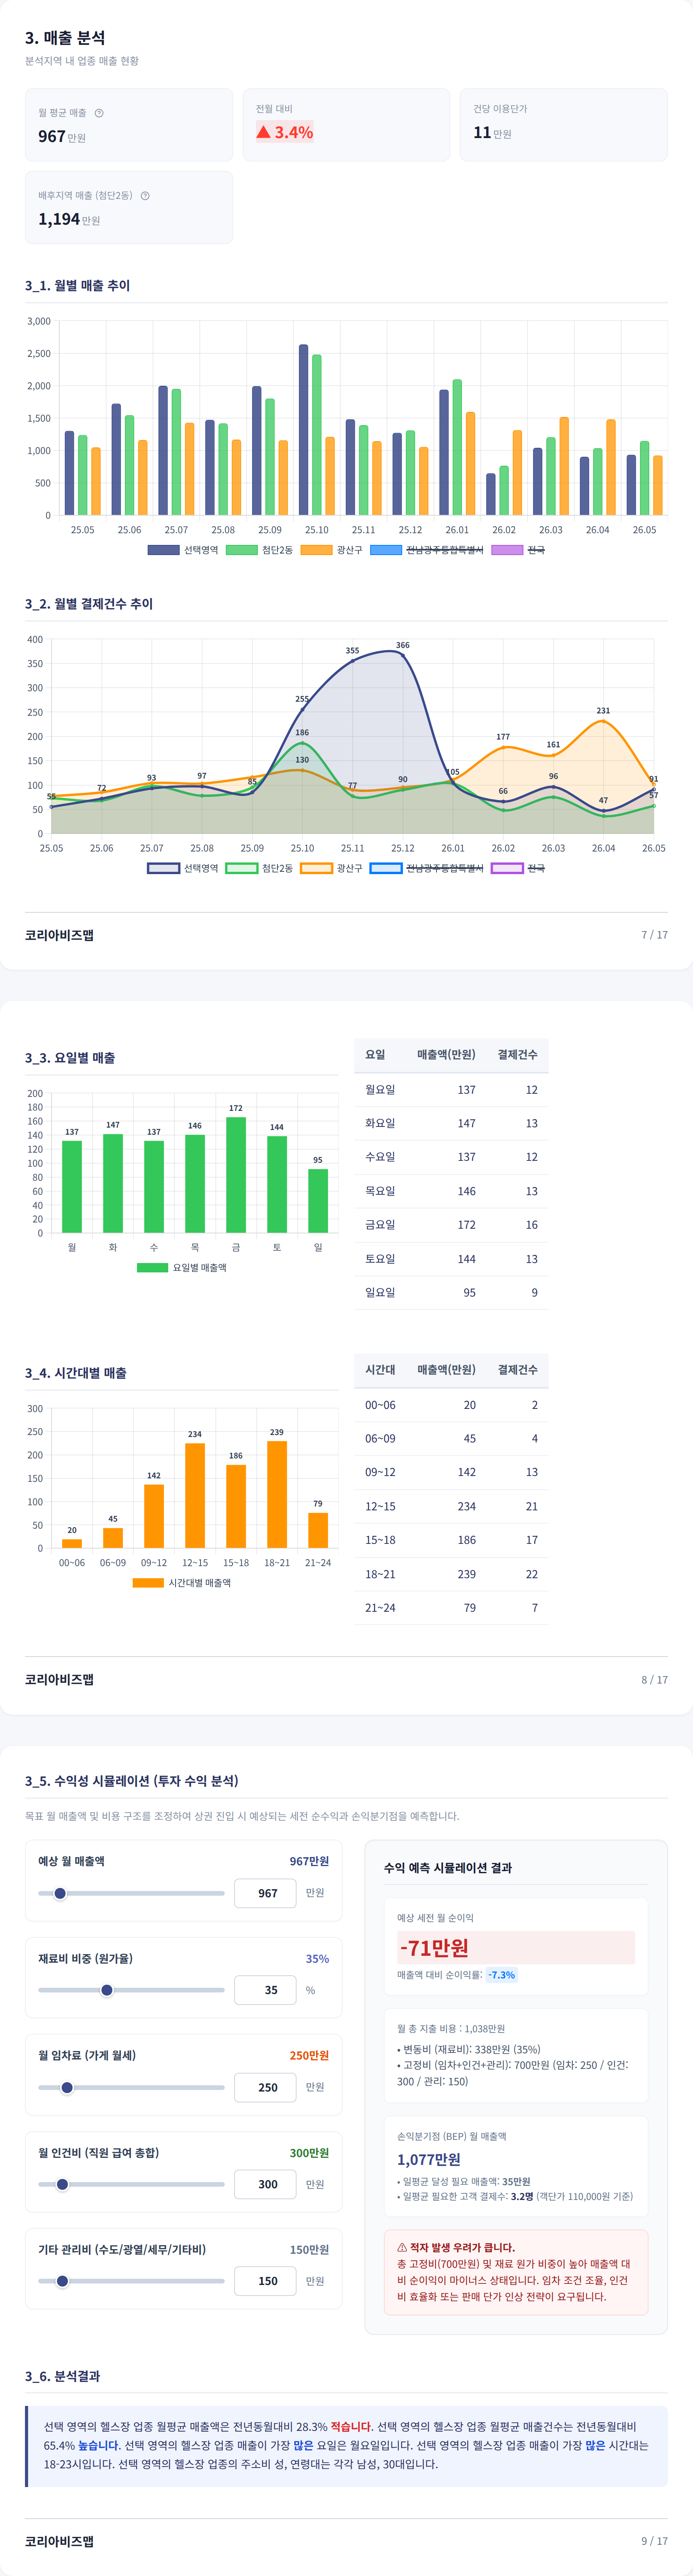Click the 월 총 지출 비용 : 1,038만원 line

(451, 2029)
